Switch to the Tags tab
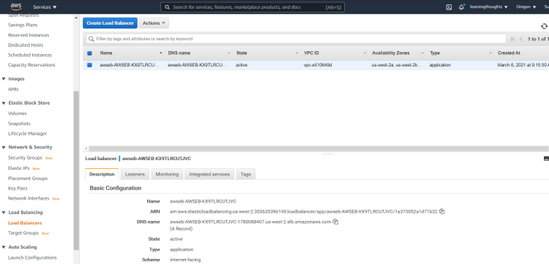The height and width of the screenshot is (264, 549). (246, 174)
